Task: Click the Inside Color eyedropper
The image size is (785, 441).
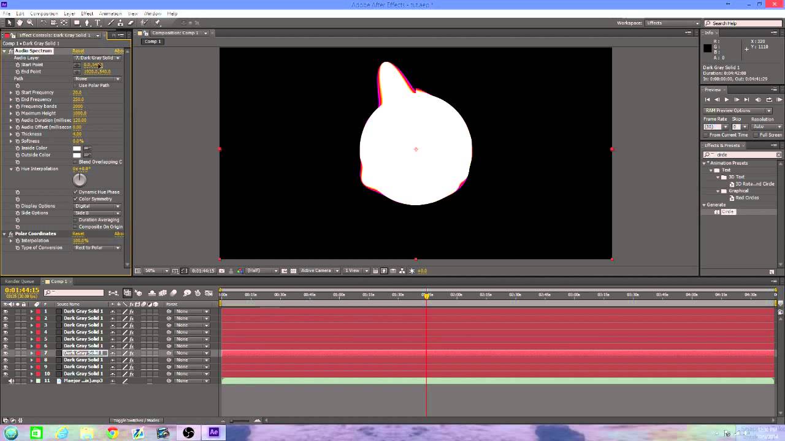Action: point(87,148)
